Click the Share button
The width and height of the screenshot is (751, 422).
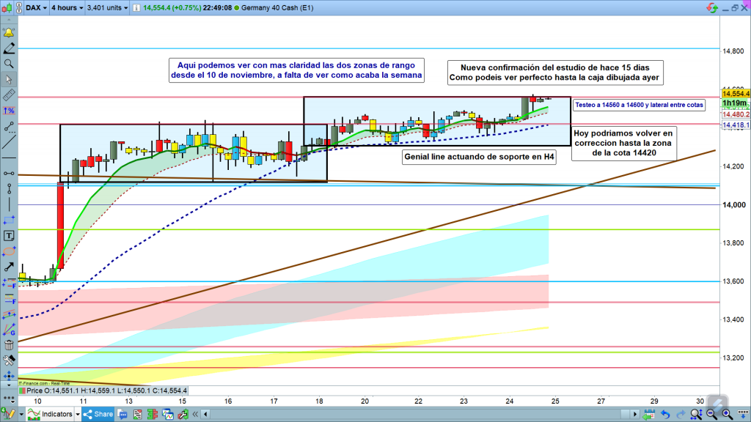[99, 414]
